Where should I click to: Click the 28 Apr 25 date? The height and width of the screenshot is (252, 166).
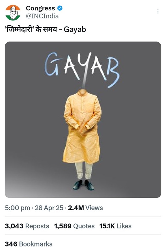pos(49,208)
